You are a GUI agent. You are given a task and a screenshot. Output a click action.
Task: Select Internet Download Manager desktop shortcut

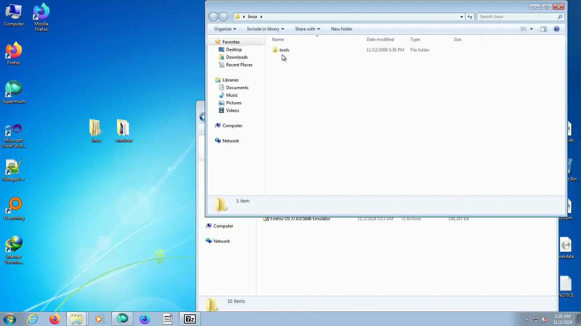click(14, 250)
